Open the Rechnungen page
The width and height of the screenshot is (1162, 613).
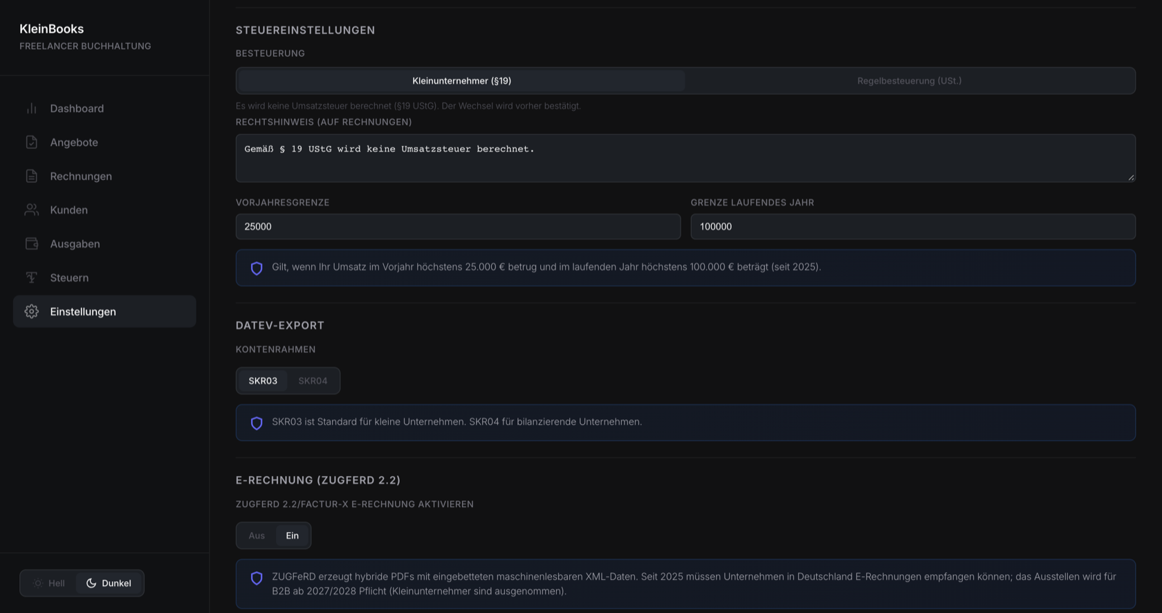pyautogui.click(x=104, y=176)
